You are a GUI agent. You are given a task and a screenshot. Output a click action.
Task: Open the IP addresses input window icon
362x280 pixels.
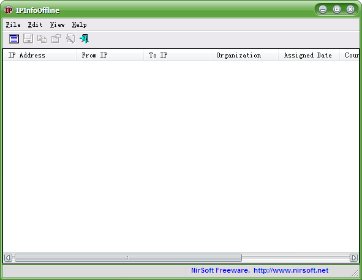pos(14,39)
